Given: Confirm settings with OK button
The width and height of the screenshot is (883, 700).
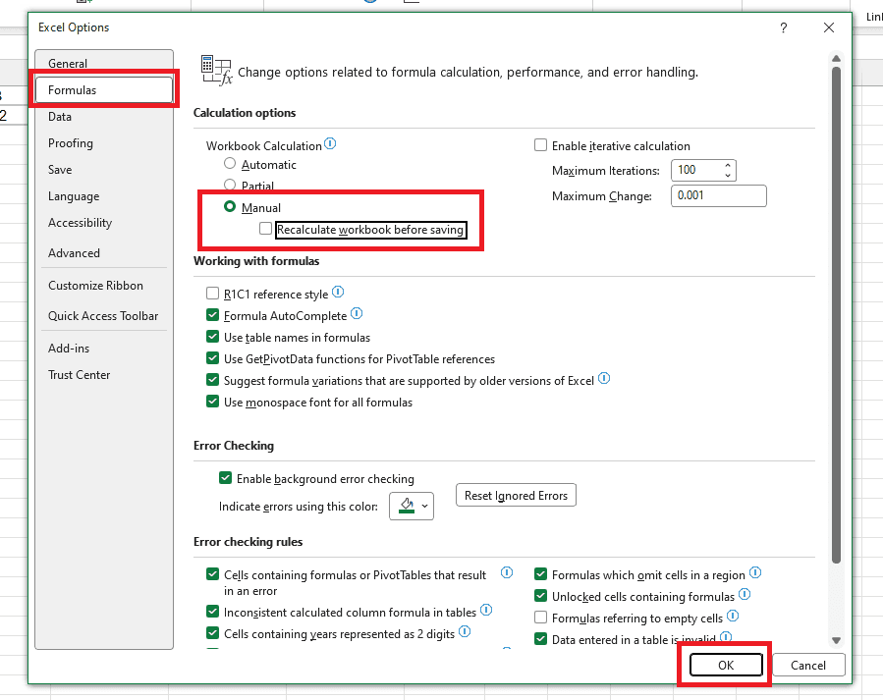Looking at the screenshot, I should click(x=726, y=665).
